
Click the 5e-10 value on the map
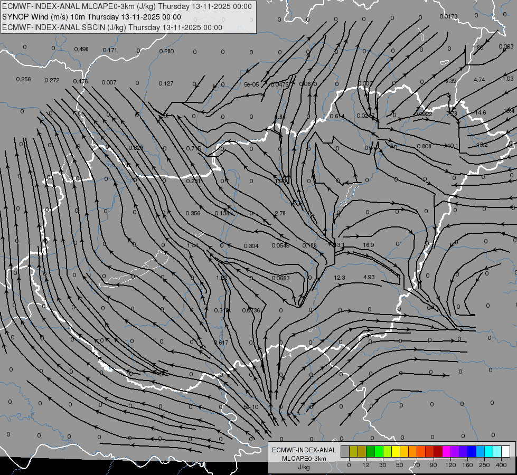(251, 407)
